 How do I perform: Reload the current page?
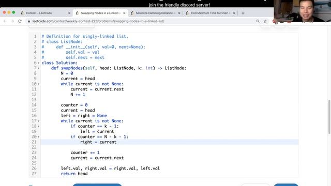click(20, 21)
